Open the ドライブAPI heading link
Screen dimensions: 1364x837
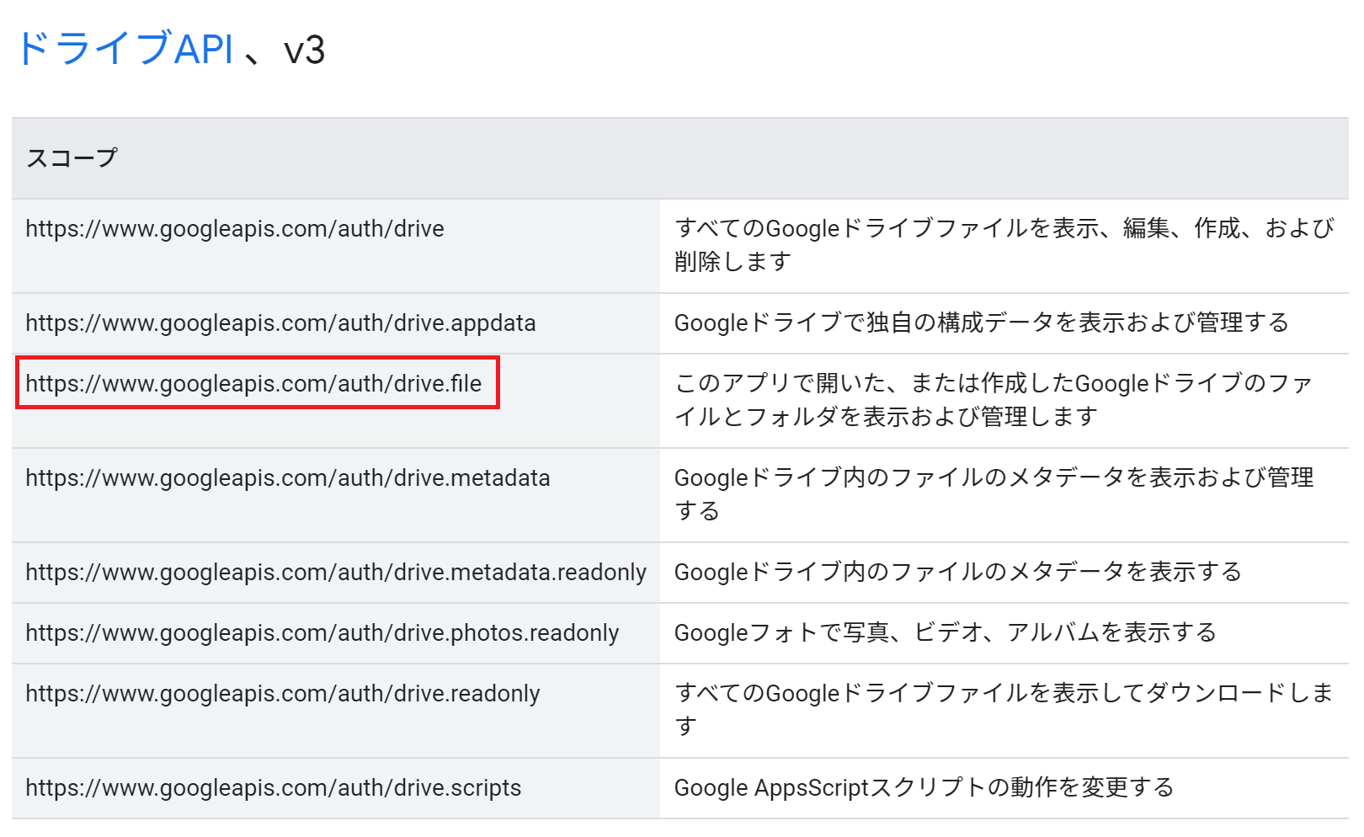[125, 49]
